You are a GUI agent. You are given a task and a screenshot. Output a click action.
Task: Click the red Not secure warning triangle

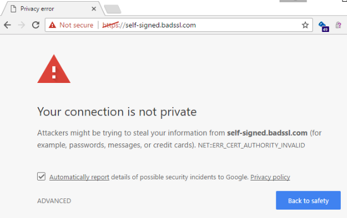pyautogui.click(x=52, y=25)
